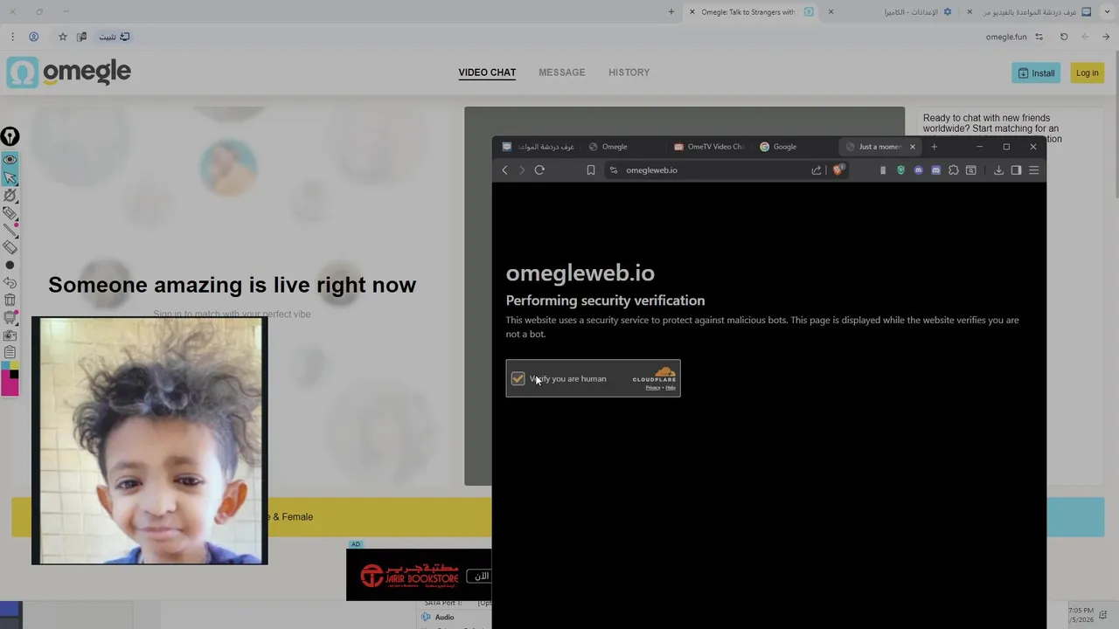Check the Verify you are human checkbox
The height and width of the screenshot is (629, 1119).
click(x=518, y=378)
